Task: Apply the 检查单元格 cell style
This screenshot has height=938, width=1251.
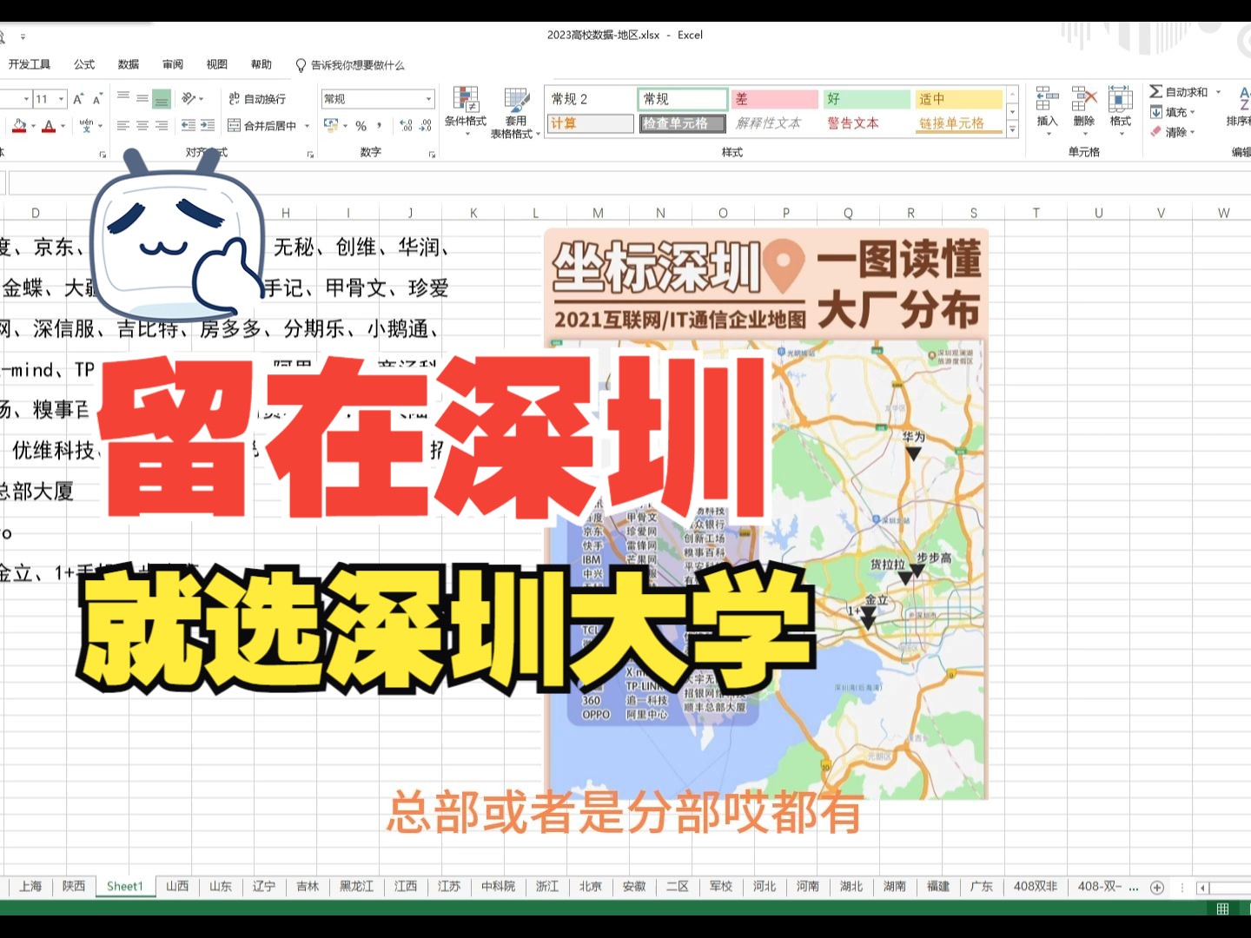Action: tap(682, 123)
